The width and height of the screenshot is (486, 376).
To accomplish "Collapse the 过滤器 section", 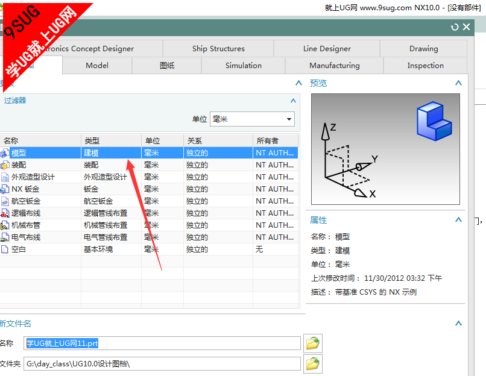I will (x=293, y=101).
